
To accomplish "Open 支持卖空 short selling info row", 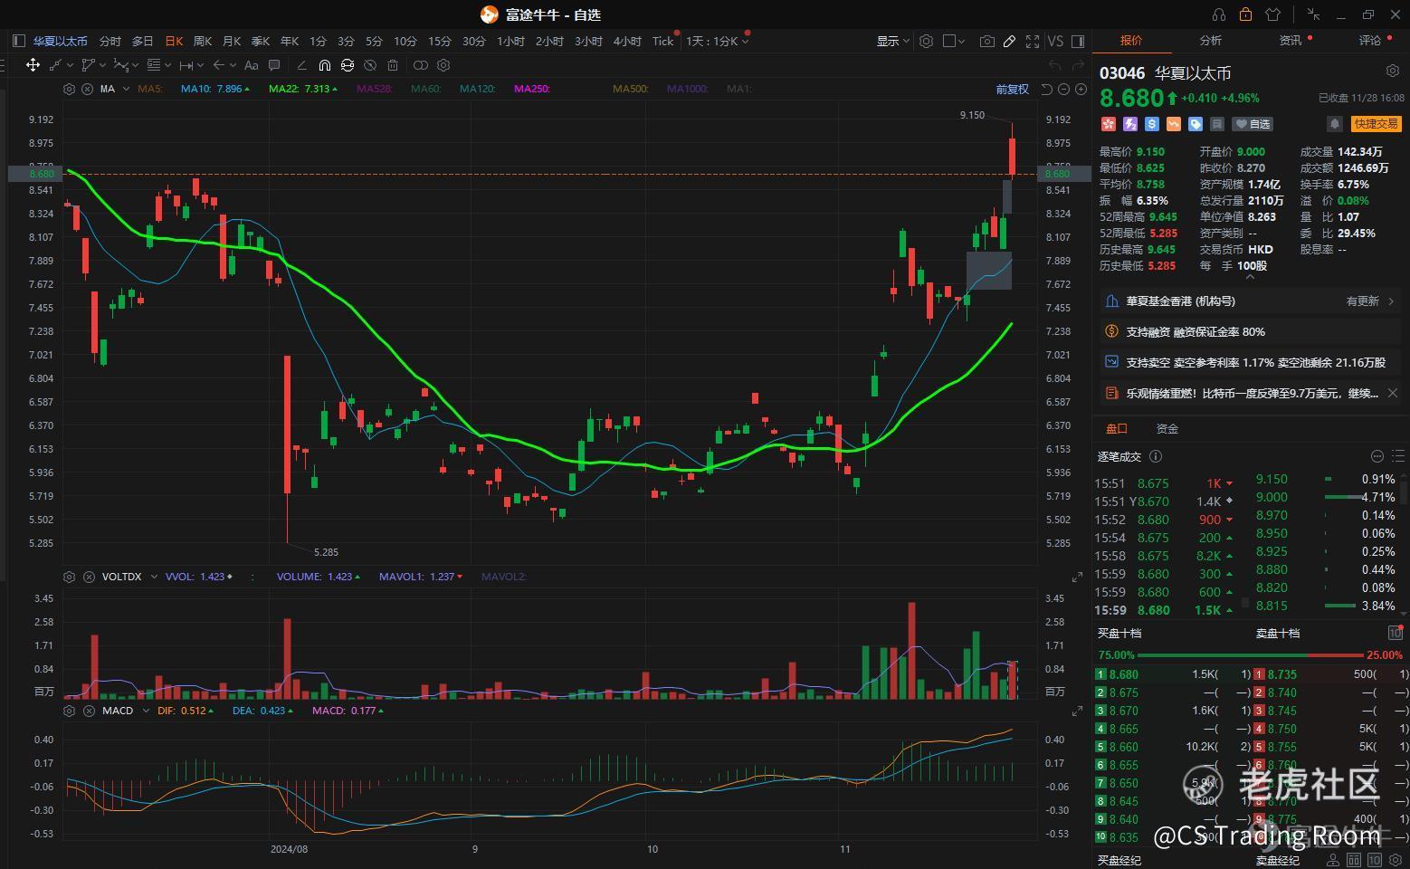I will (1251, 362).
